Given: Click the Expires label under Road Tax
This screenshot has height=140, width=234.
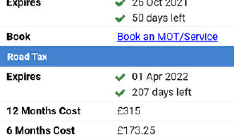Looking at the screenshot, I should tap(24, 77).
